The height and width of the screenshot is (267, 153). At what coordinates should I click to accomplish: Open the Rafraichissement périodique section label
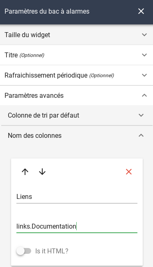click(46, 75)
